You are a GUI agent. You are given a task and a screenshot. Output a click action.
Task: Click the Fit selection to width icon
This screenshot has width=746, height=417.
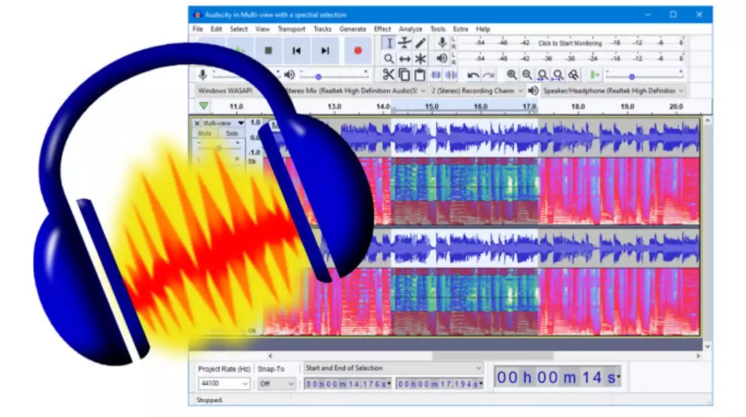click(542, 75)
